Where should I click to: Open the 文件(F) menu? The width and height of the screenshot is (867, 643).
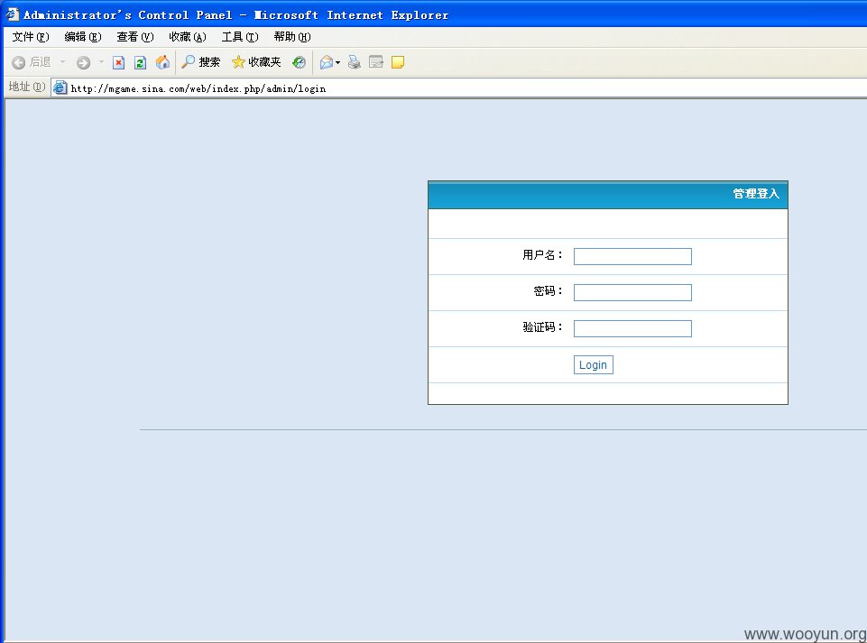click(31, 36)
